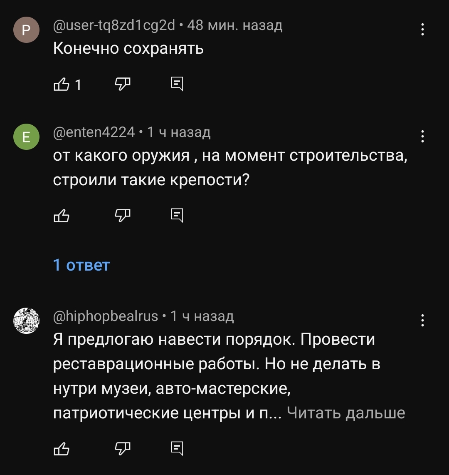Image resolution: width=449 pixels, height=475 pixels.
Task: Open @user-tq8zd1cg2d profile via username
Action: [x=114, y=26]
